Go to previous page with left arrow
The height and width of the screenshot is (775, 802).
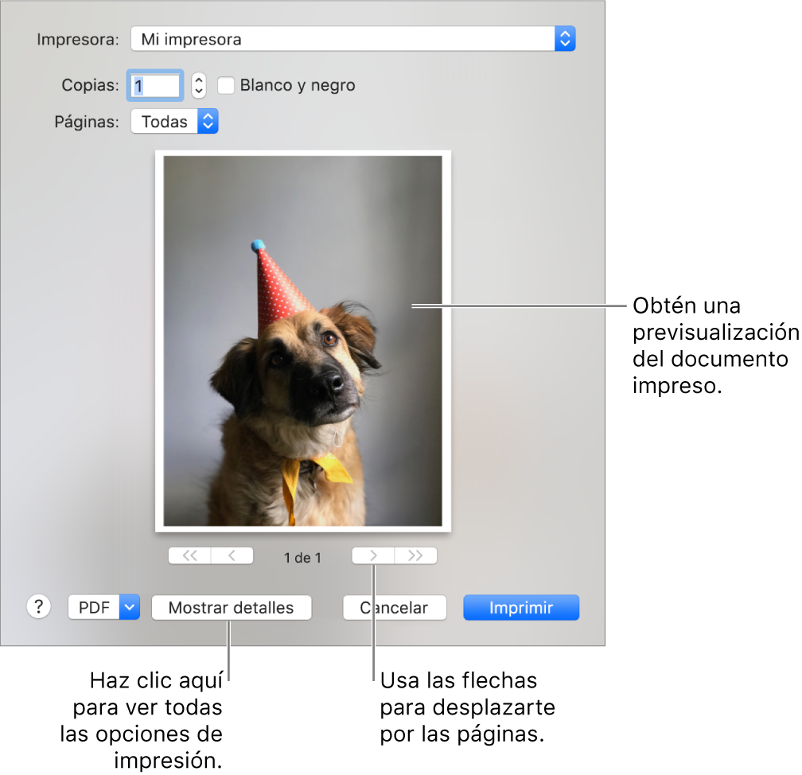click(x=232, y=555)
